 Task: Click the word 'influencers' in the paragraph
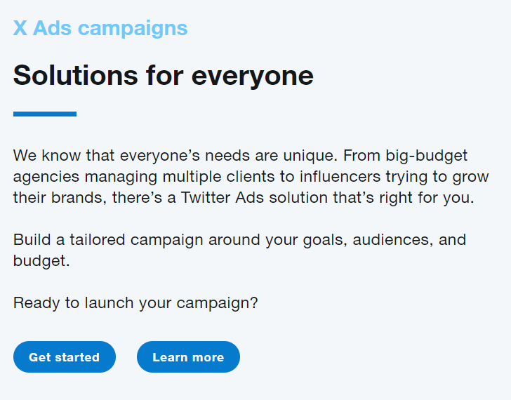point(340,177)
